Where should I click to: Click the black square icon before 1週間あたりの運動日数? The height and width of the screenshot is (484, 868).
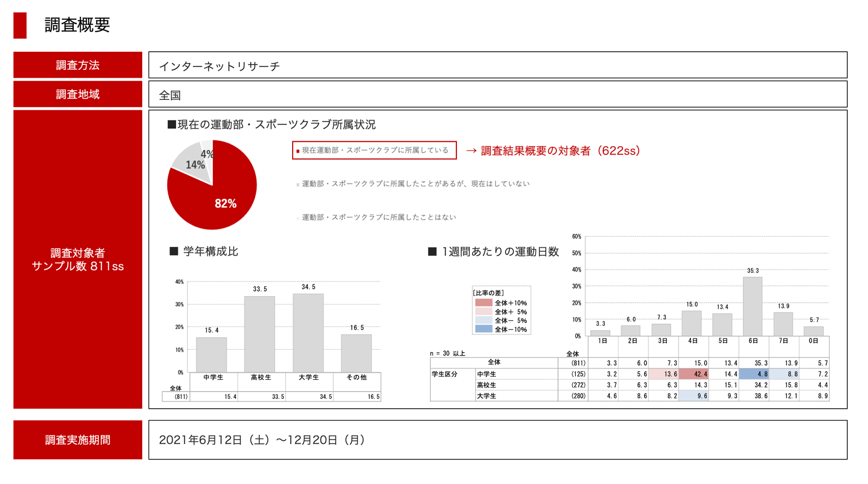[433, 251]
